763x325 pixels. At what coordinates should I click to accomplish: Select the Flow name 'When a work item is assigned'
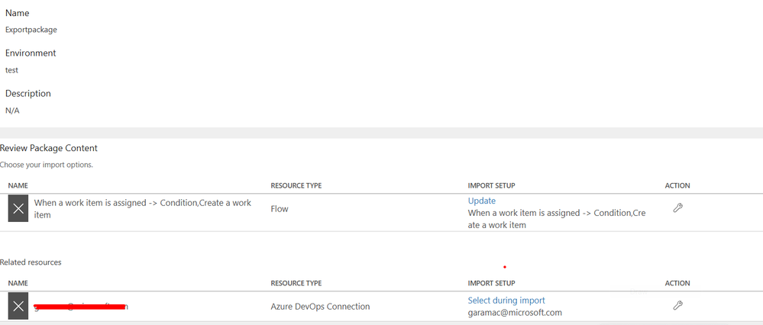tap(143, 208)
